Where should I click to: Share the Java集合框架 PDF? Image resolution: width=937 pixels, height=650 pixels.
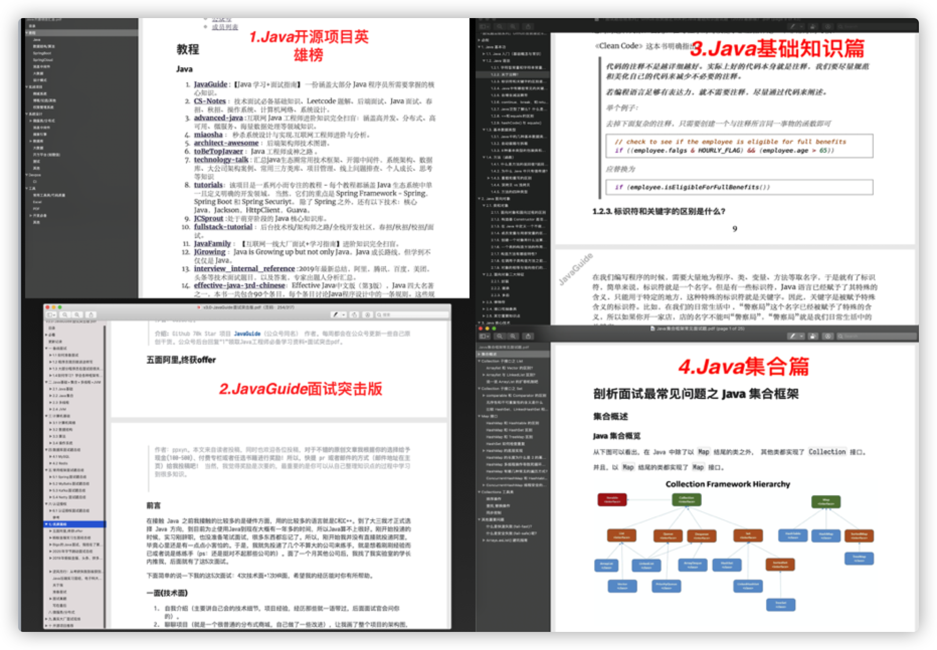pos(528,336)
